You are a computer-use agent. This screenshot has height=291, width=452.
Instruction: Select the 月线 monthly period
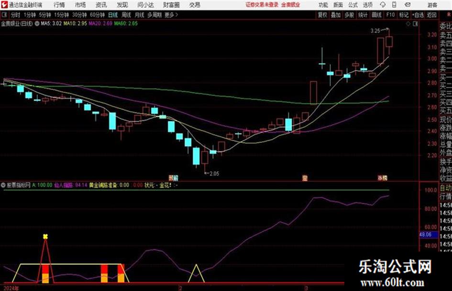tap(140, 15)
